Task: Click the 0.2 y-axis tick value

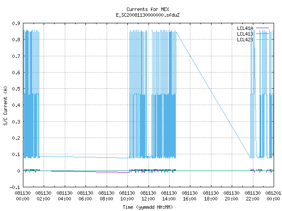Action: (x=16, y=138)
